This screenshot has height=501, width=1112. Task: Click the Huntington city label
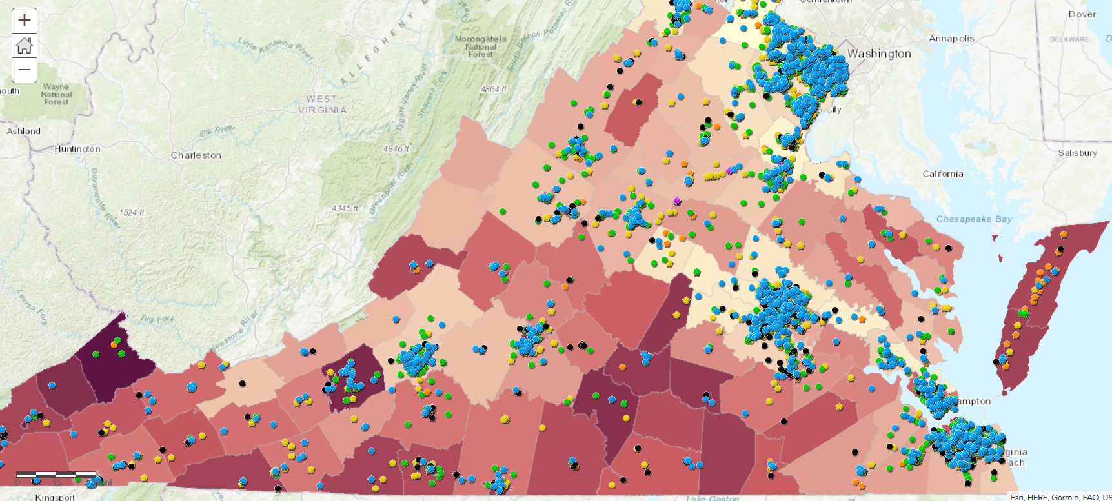77,149
